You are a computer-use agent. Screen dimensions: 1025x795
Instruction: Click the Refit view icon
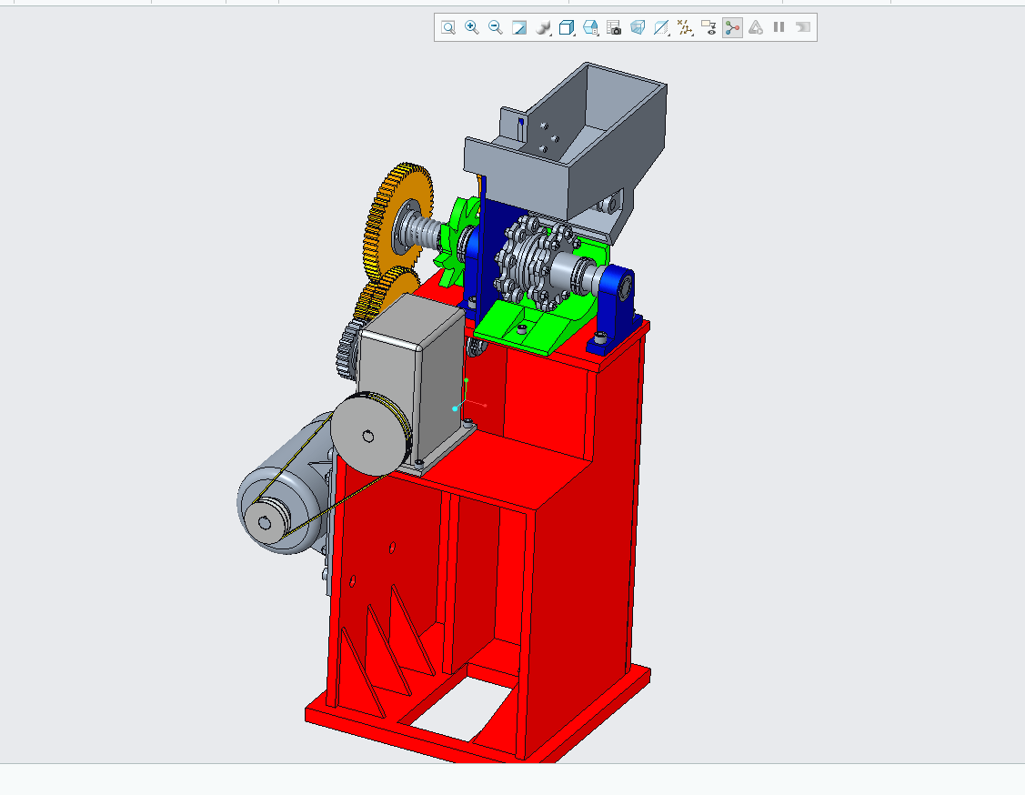click(x=447, y=27)
